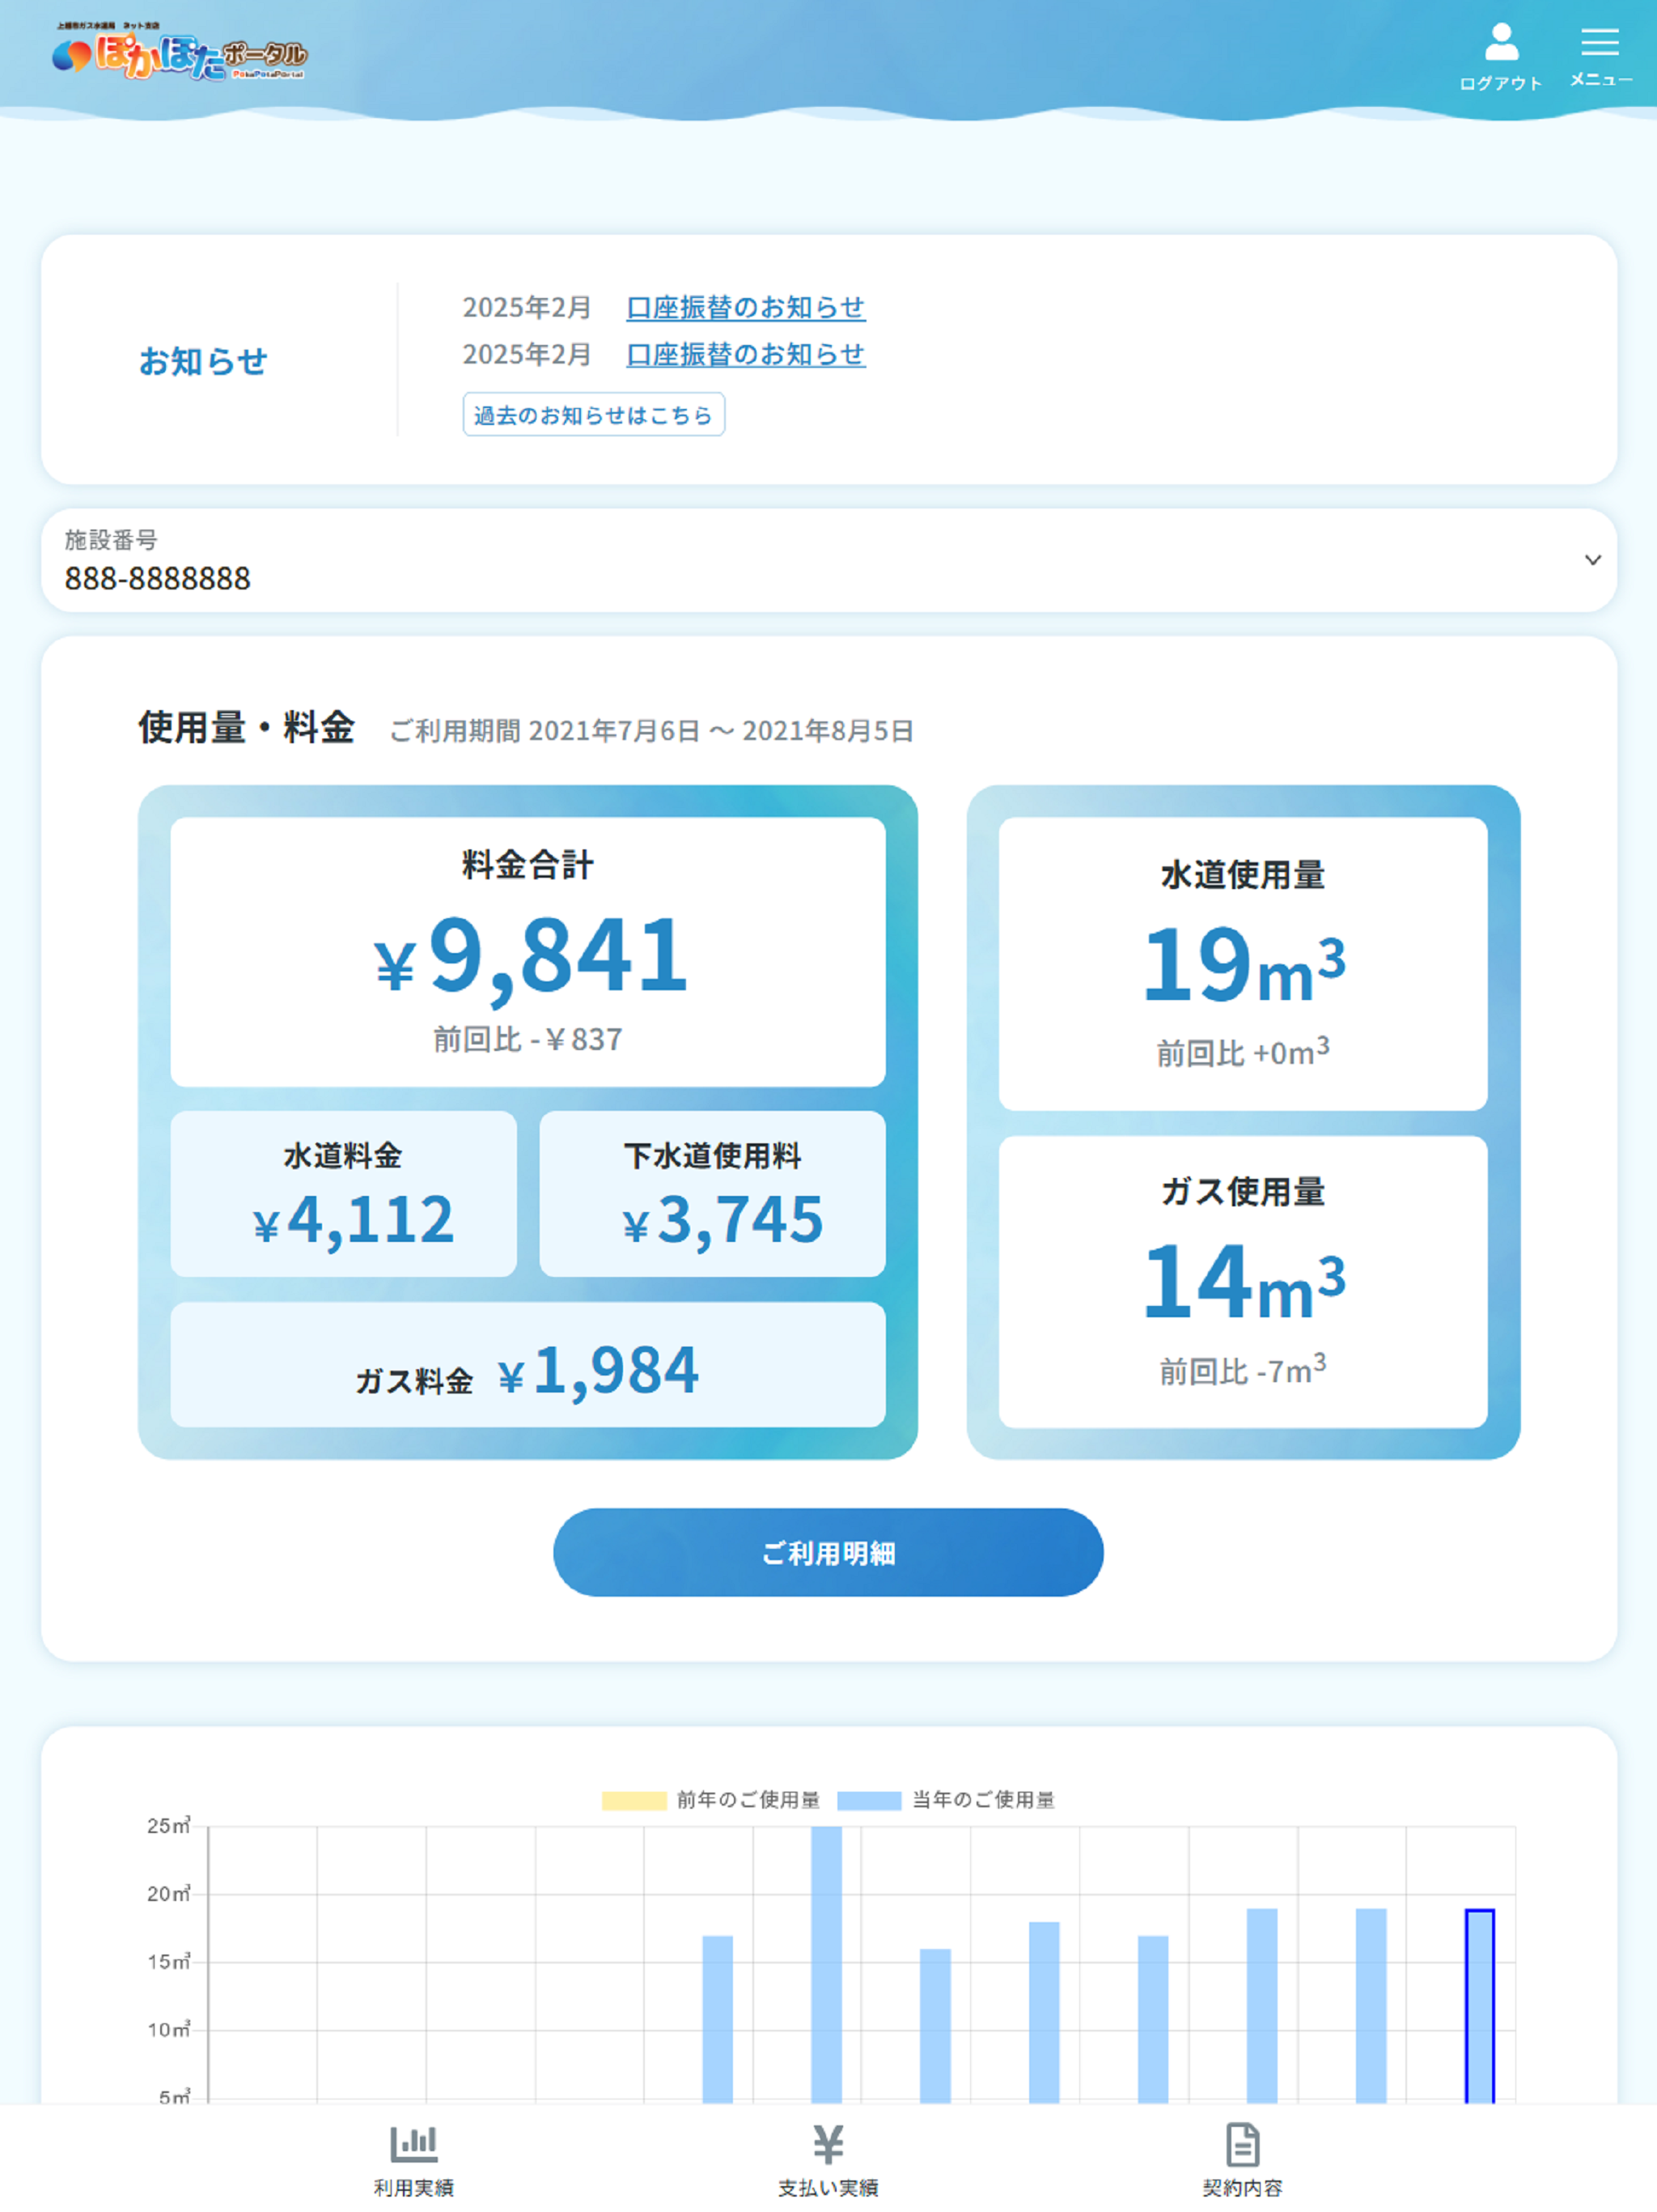
Task: Click the ログアウト label
Action: click(x=1500, y=83)
